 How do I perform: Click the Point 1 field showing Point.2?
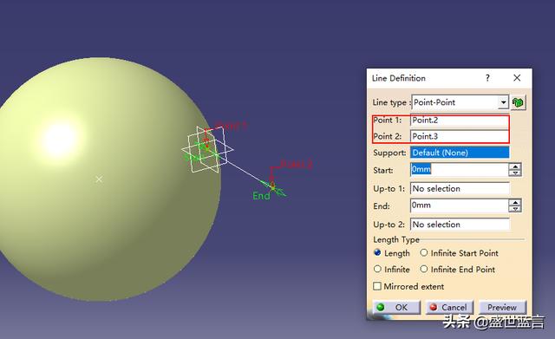pos(460,121)
